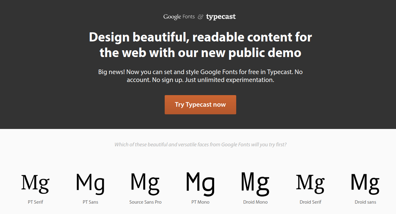Click the Google Fonts logo
The image size is (396, 214).
(179, 17)
